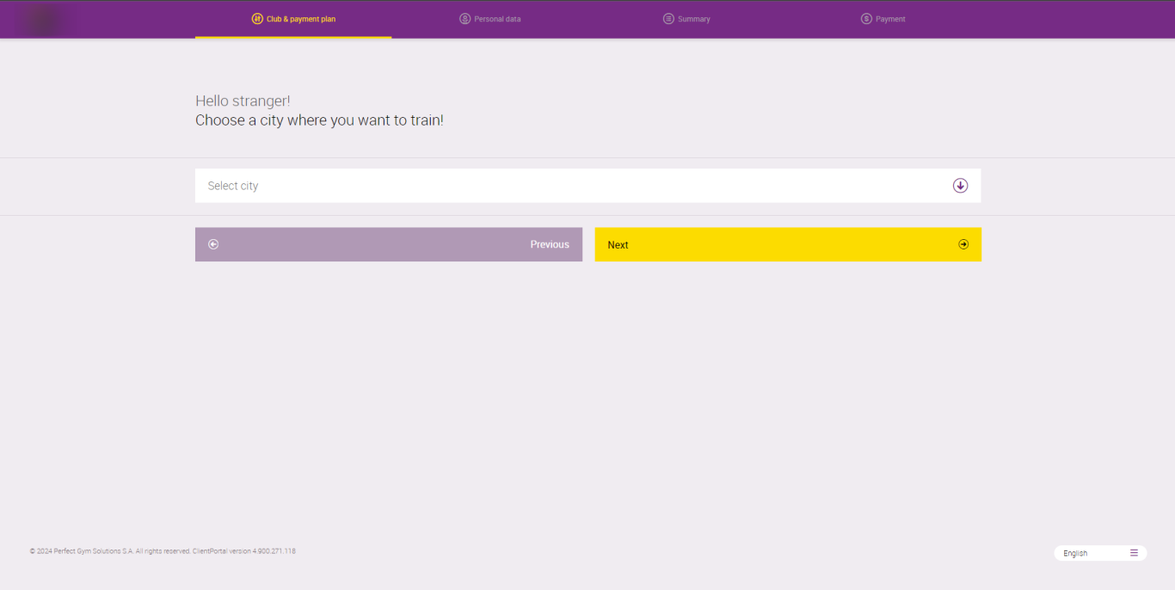Click the Select city placeholder text
The width and height of the screenshot is (1175, 590).
point(233,186)
